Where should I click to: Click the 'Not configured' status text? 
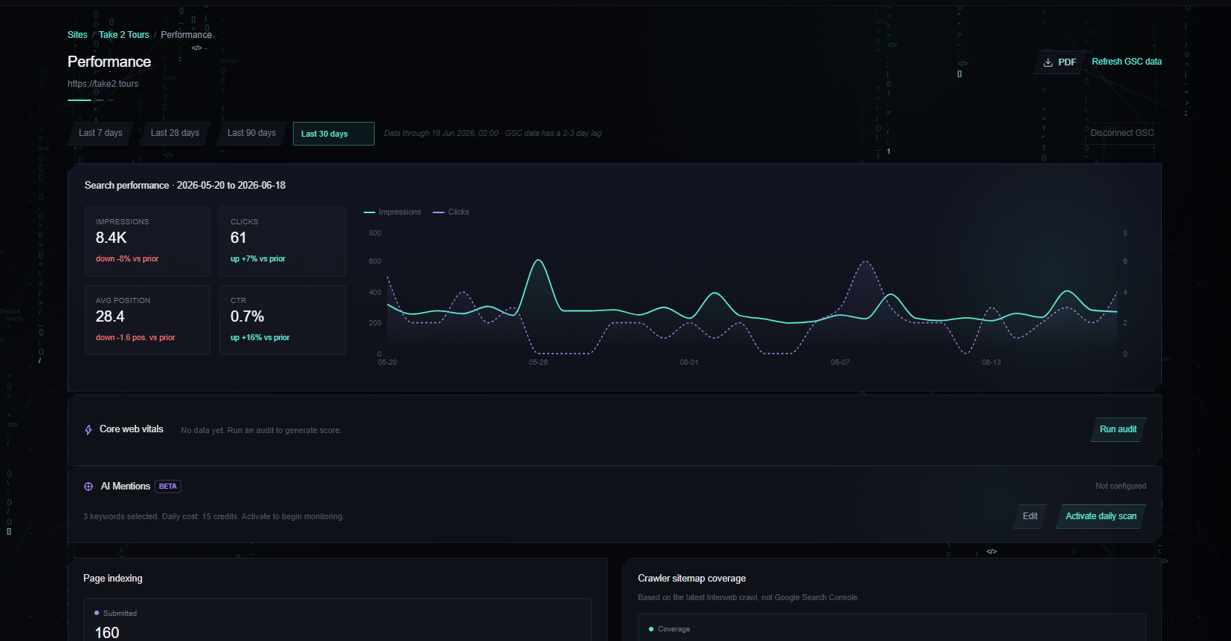[x=1120, y=487]
